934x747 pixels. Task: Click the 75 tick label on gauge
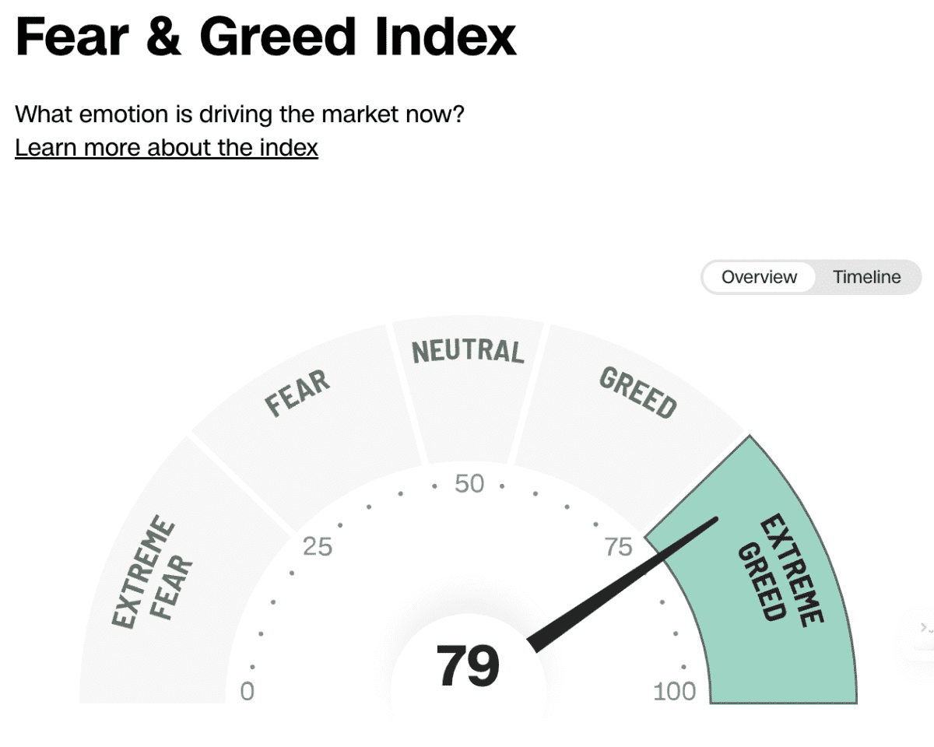619,547
